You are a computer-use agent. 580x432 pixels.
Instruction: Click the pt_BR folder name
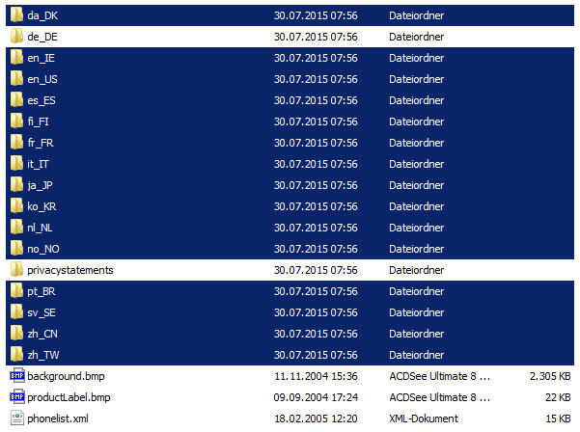(x=42, y=291)
